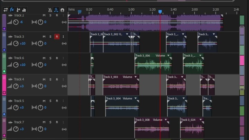Toggle Track 3 sum to mono icon
Screen dimensions: 249x140
pyautogui.click(x=64, y=44)
